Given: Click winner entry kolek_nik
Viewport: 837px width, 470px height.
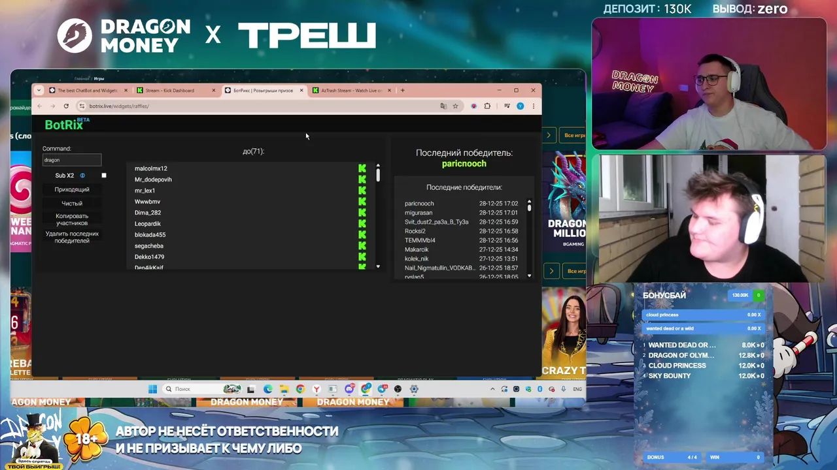Looking at the screenshot, I should pos(417,258).
